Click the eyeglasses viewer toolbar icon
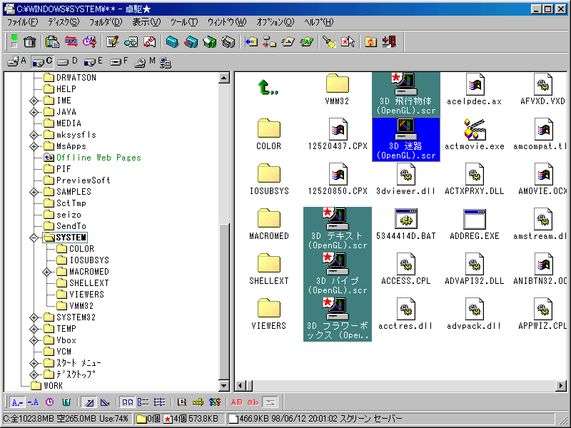 131,42
